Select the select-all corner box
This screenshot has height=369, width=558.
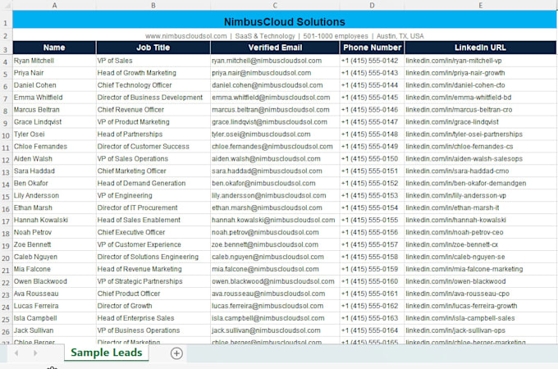point(6,5)
